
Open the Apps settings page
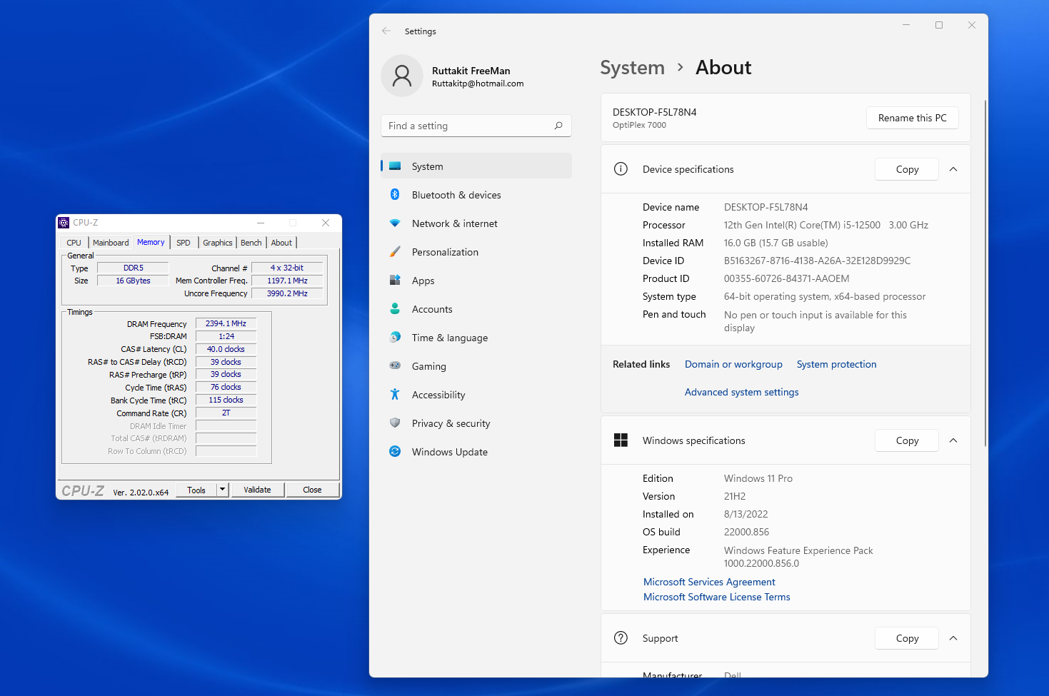tap(476, 281)
